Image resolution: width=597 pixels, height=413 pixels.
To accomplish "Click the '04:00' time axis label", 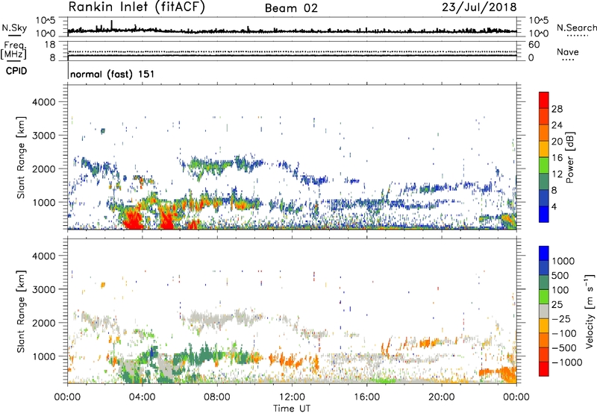I will 142,397.
